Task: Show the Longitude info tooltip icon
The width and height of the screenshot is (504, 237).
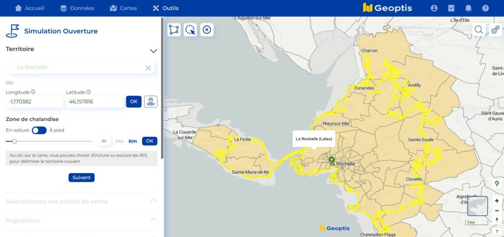Action: click(33, 92)
